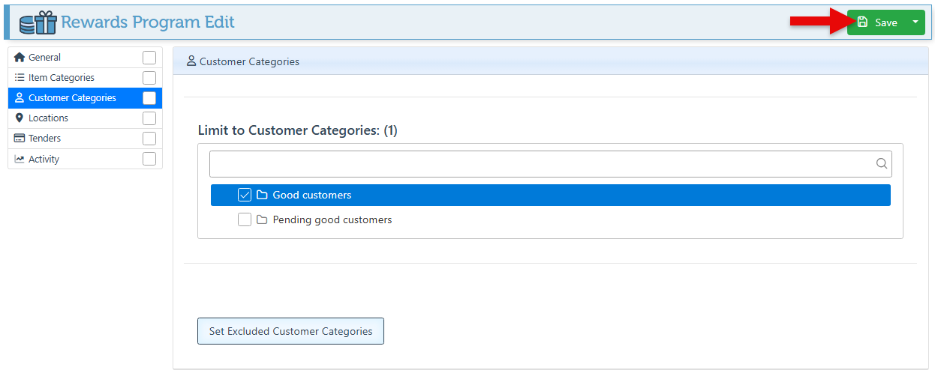
Task: Click the Save button
Action: (x=877, y=22)
